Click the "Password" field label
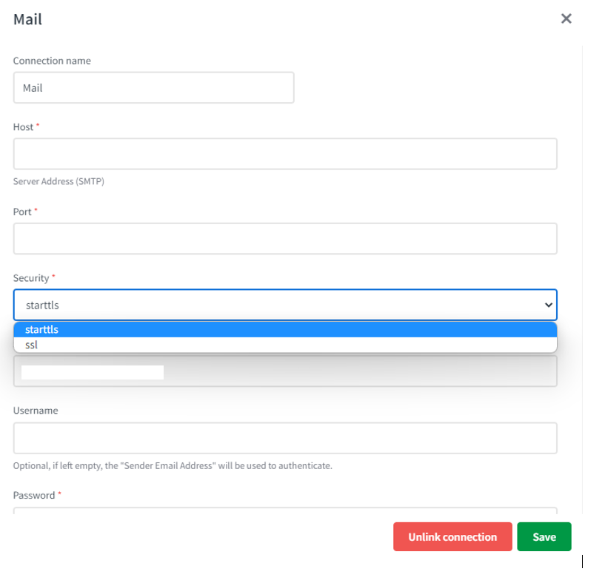The height and width of the screenshot is (580, 605). (x=34, y=495)
